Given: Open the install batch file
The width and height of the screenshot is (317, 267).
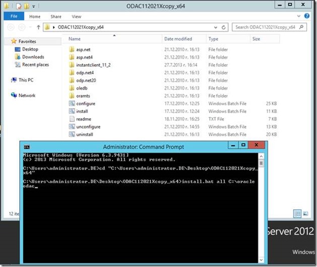Looking at the screenshot, I should click(82, 111).
